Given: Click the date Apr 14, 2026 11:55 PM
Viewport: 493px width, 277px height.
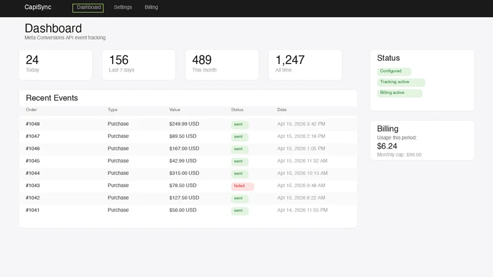Looking at the screenshot, I should (302, 210).
